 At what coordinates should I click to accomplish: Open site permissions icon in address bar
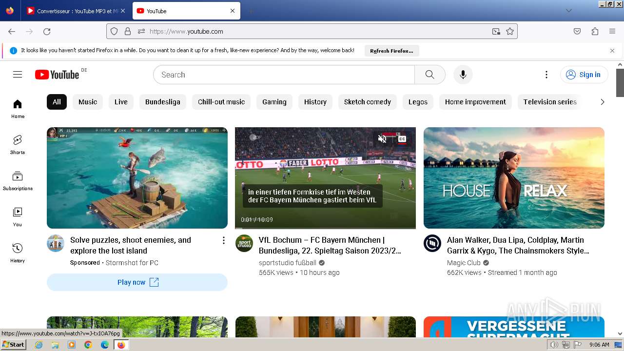click(x=141, y=31)
